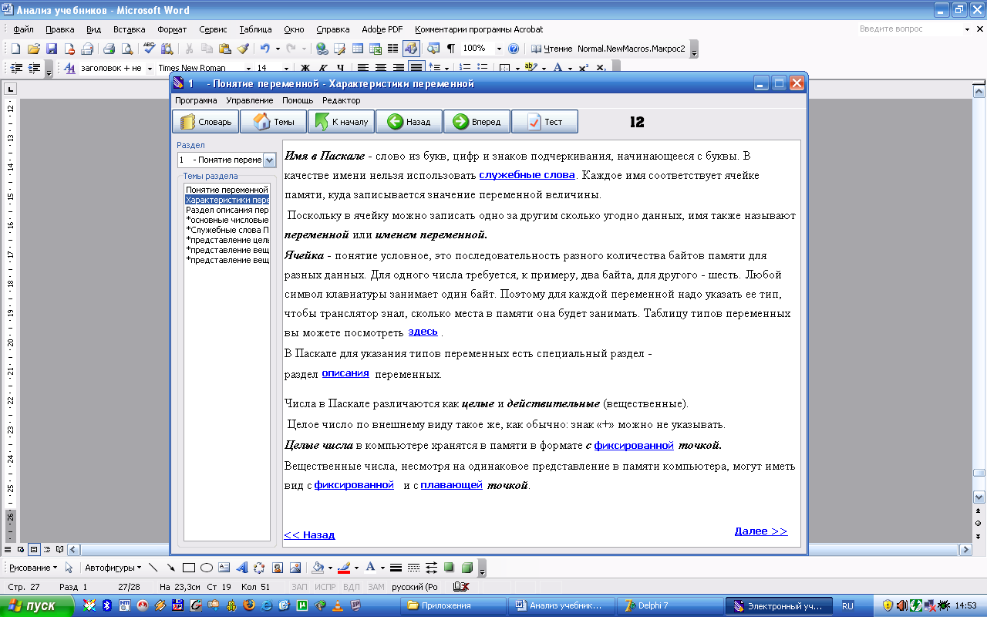Toggle center text alignment
Viewport: 987px width, 617px height.
click(382, 69)
